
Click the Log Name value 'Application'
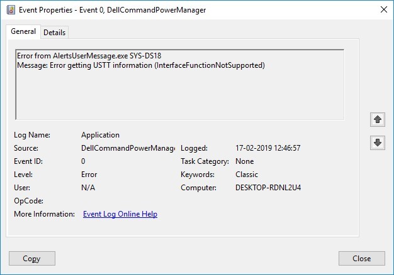click(100, 135)
